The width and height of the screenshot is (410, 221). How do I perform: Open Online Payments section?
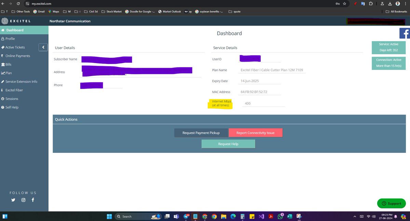24,56
